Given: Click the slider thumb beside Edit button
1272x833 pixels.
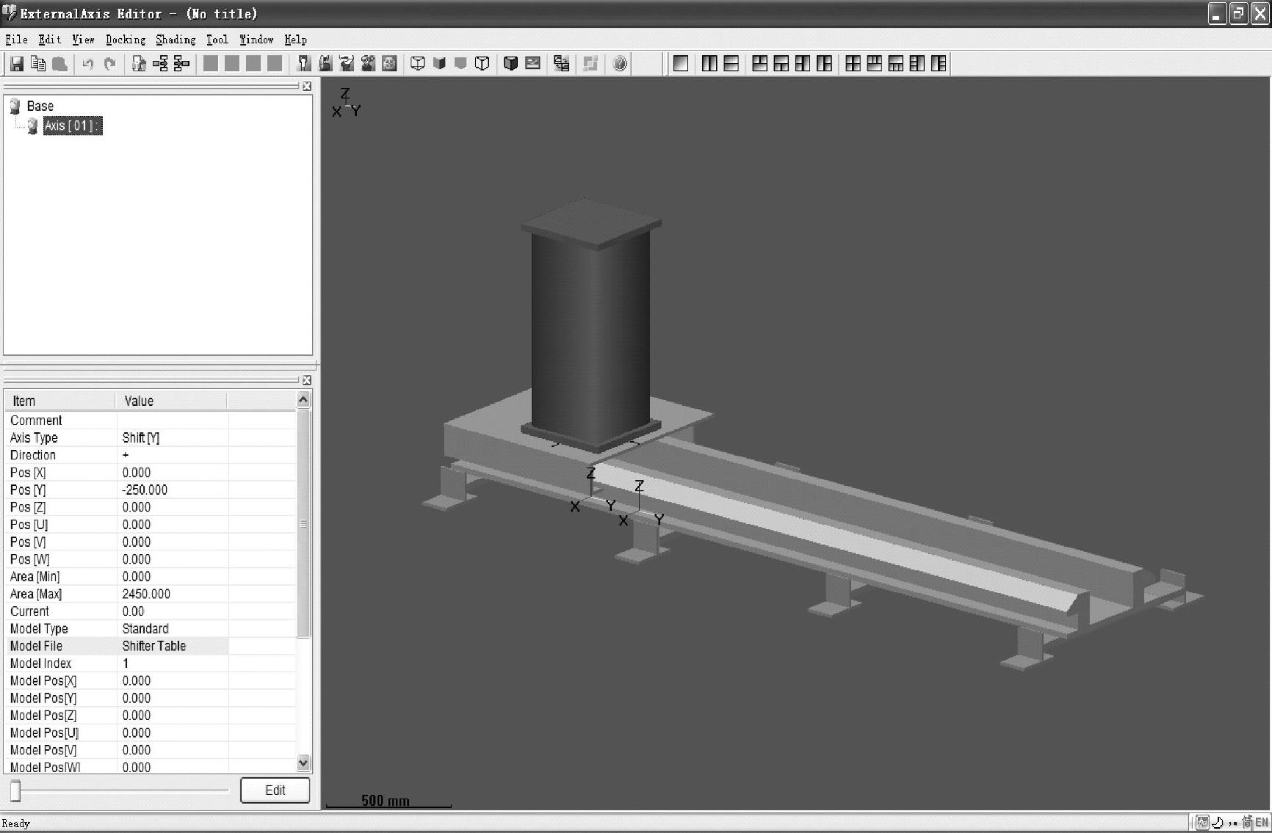Looking at the screenshot, I should click(x=15, y=790).
